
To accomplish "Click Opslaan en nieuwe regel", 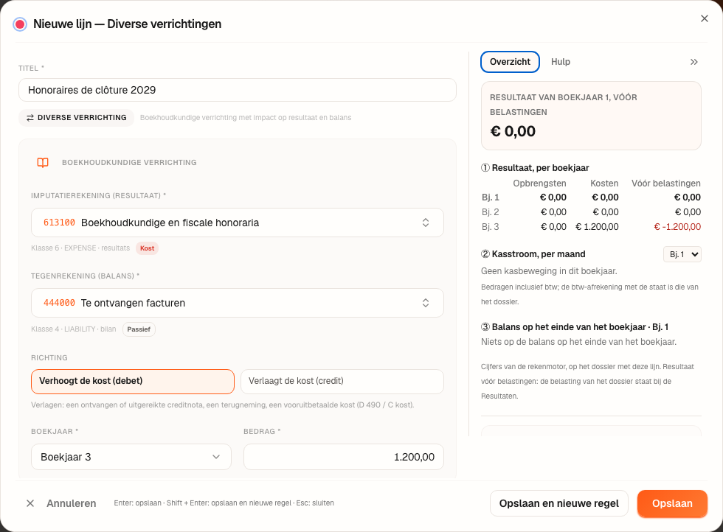I will point(559,503).
